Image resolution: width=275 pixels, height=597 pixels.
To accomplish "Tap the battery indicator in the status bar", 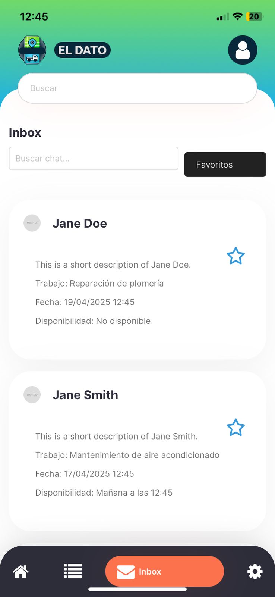I will coord(255,16).
